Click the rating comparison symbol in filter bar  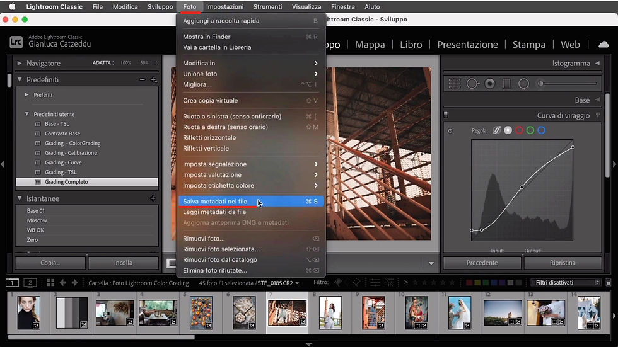pos(406,283)
